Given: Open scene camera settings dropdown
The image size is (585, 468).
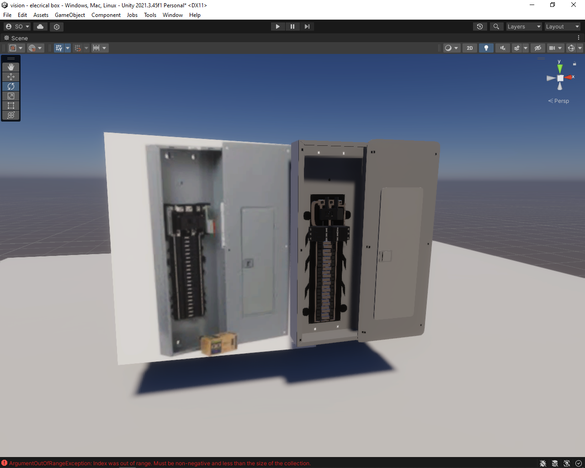Looking at the screenshot, I should coord(555,48).
